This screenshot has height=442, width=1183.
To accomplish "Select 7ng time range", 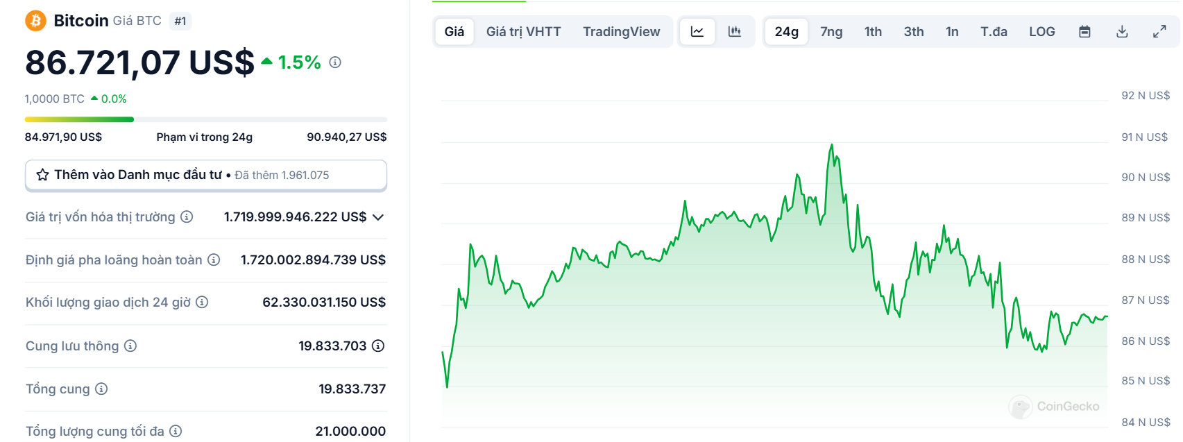I will pyautogui.click(x=831, y=31).
